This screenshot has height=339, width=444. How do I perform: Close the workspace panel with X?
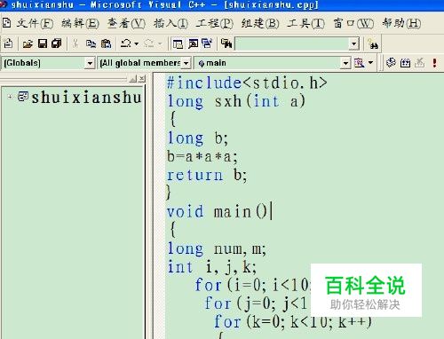(142, 78)
